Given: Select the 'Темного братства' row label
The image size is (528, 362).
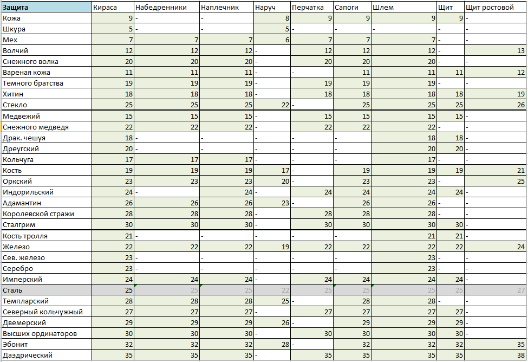Looking at the screenshot, I should [x=47, y=83].
